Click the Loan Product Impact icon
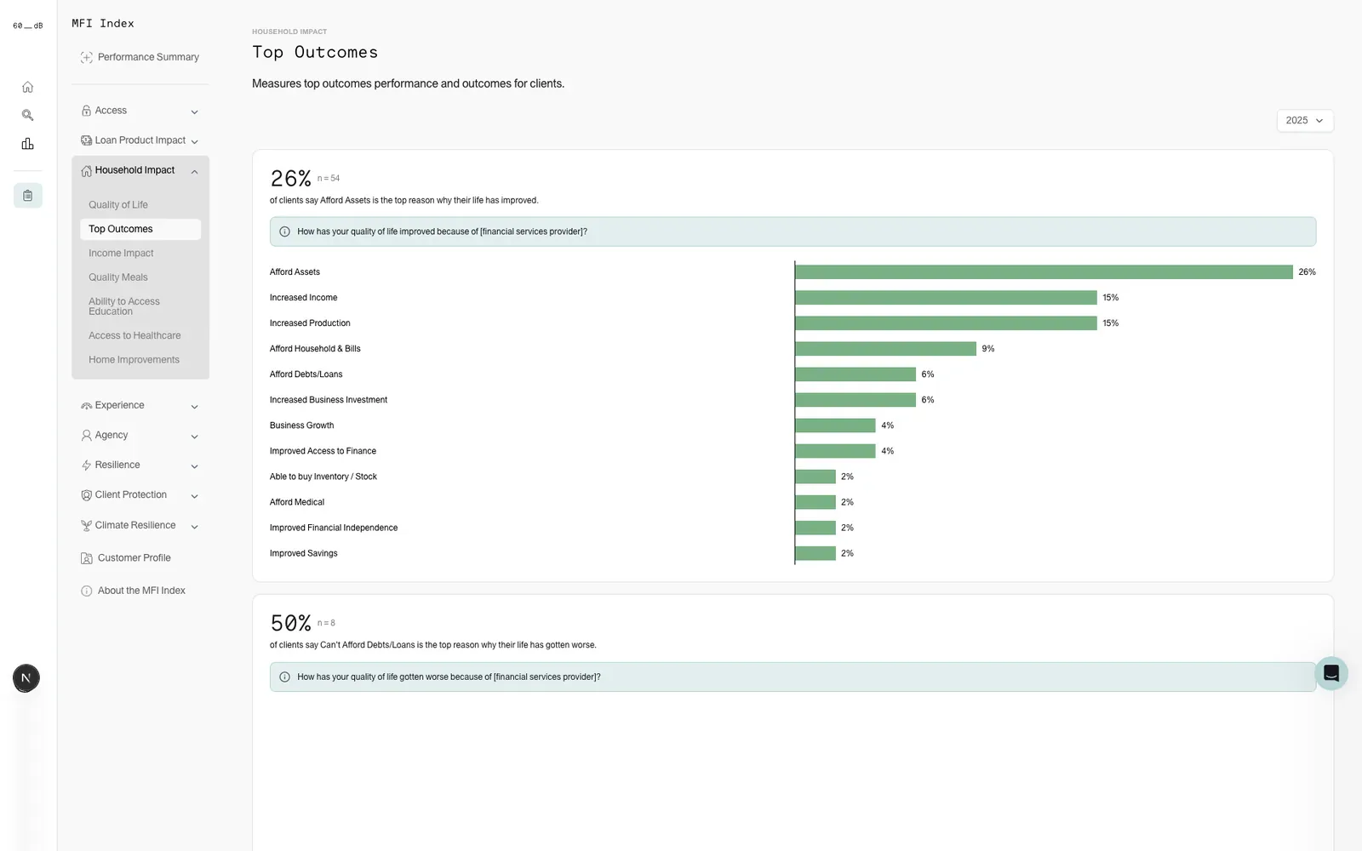Image resolution: width=1362 pixels, height=851 pixels. 86,140
